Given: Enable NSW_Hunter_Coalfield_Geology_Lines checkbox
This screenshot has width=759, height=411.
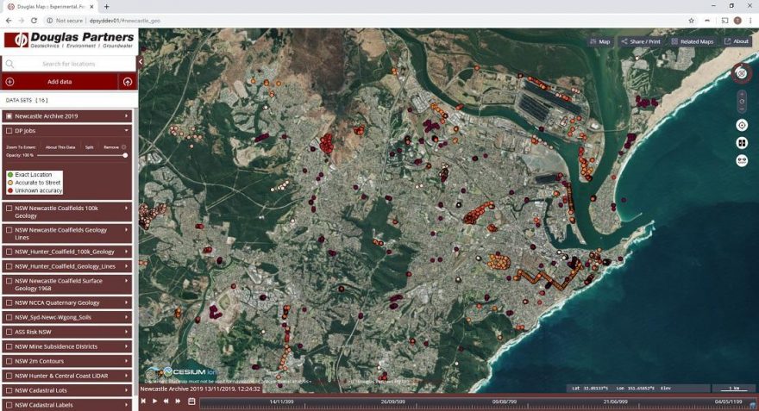Looking at the screenshot, I should coord(9,266).
